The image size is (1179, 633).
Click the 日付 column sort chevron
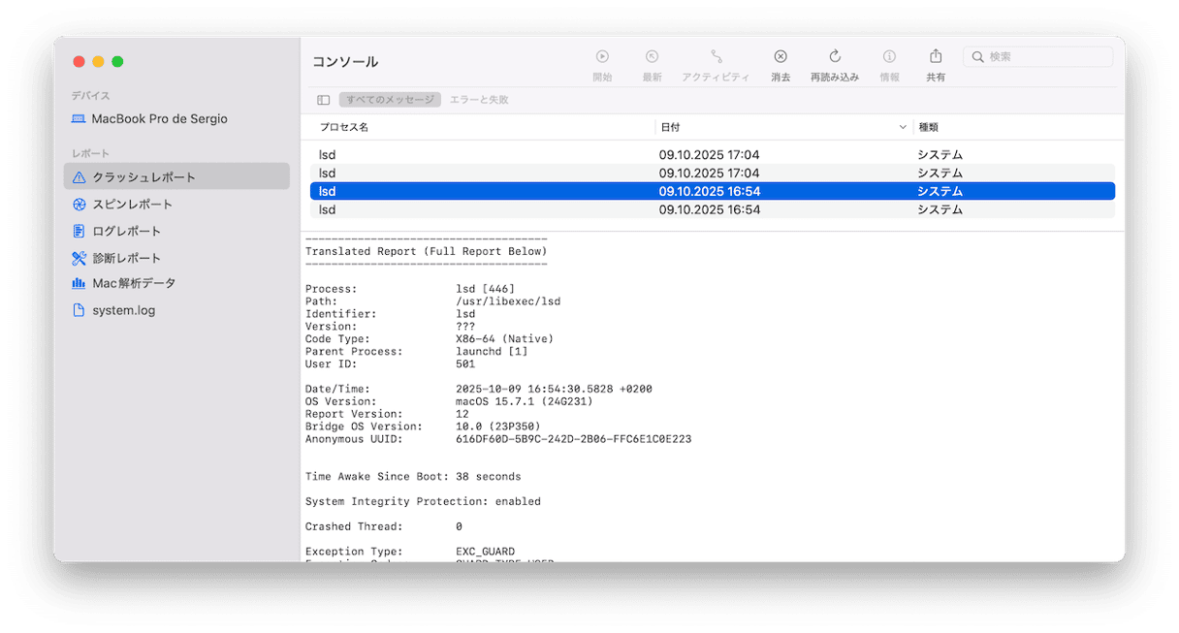pyautogui.click(x=904, y=127)
